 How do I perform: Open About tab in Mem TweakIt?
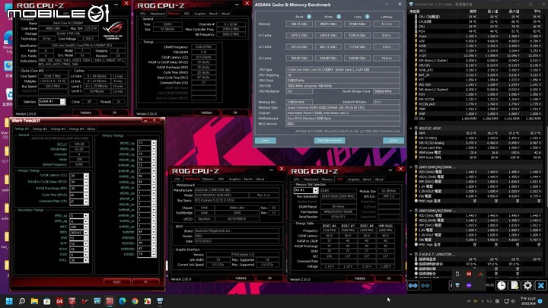(x=91, y=129)
